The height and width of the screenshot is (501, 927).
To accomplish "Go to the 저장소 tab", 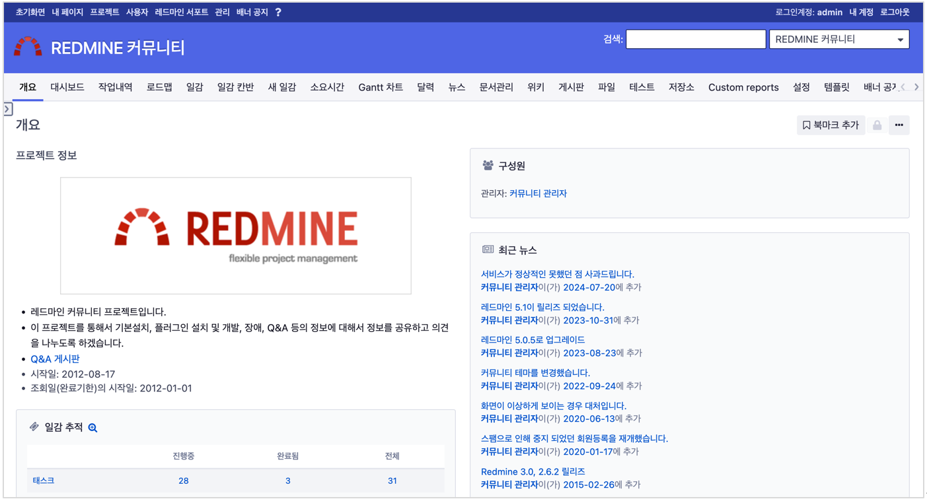I will [681, 87].
